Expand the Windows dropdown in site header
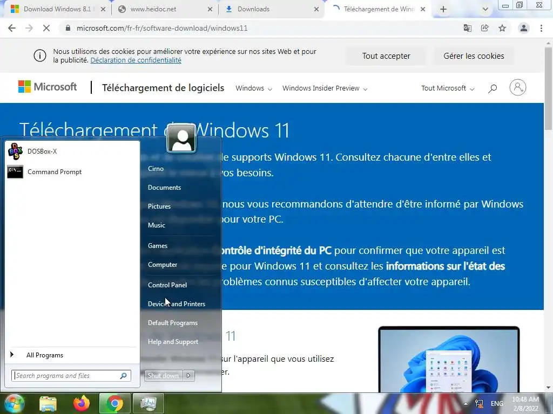Image resolution: width=553 pixels, height=414 pixels. coord(254,88)
